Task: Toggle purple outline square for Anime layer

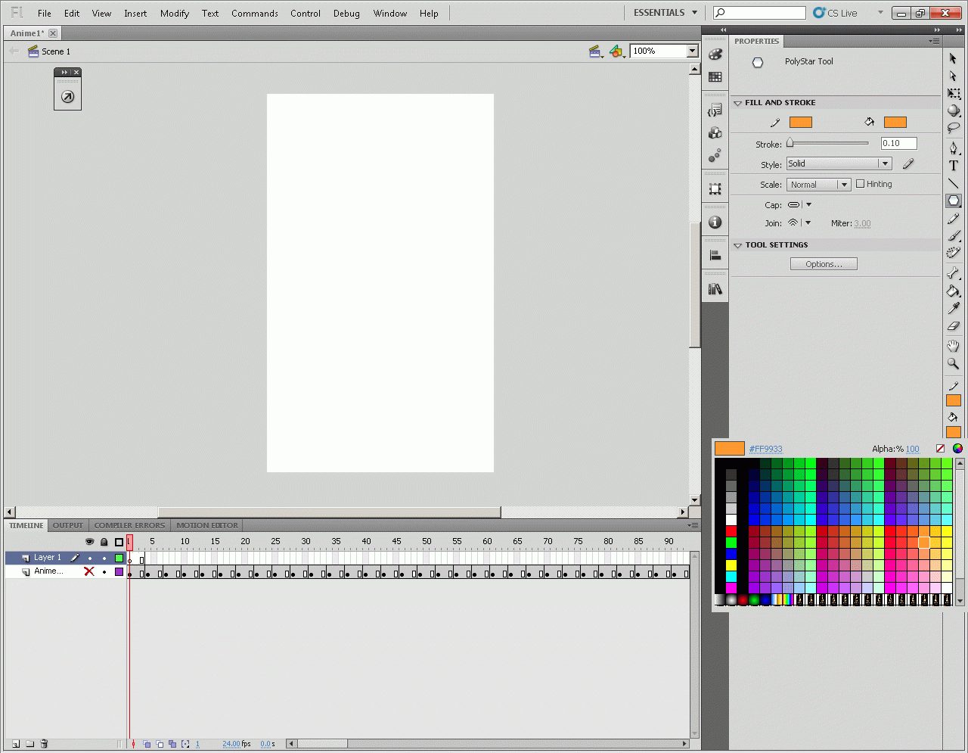Action: point(119,572)
